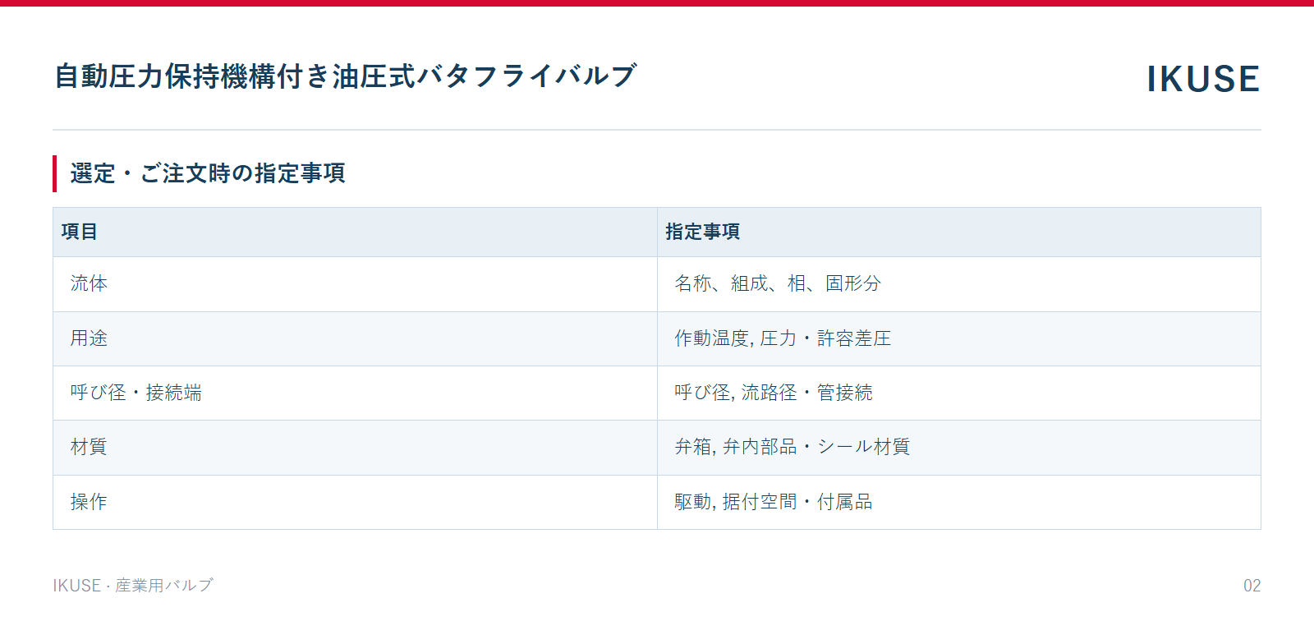1314x621 pixels.
Task: Click the IKUSE logo
Action: 1203,79
